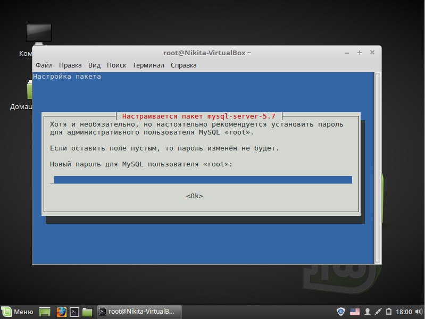The width and height of the screenshot is (425, 319).
Task: Select the Computer desktop icon
Action: coord(39,34)
